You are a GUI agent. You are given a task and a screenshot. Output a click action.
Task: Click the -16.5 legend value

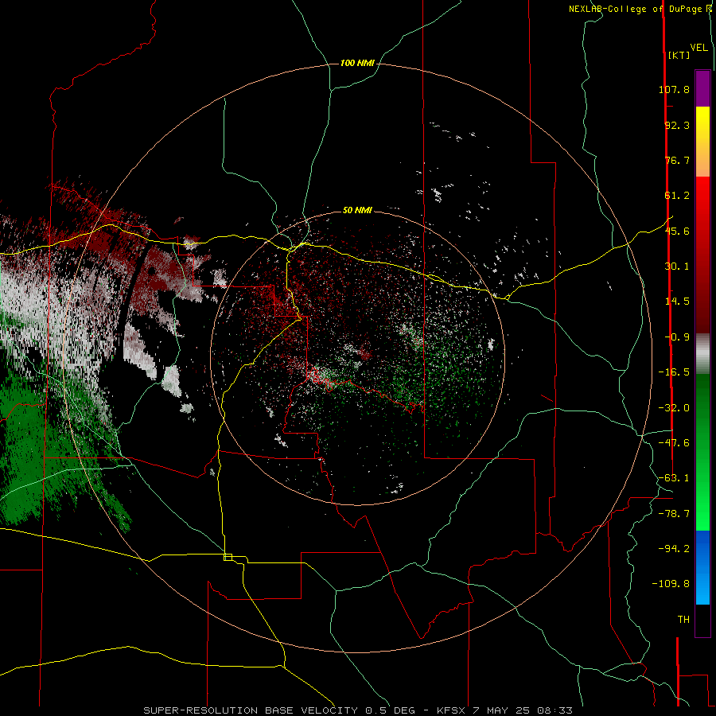(x=674, y=372)
